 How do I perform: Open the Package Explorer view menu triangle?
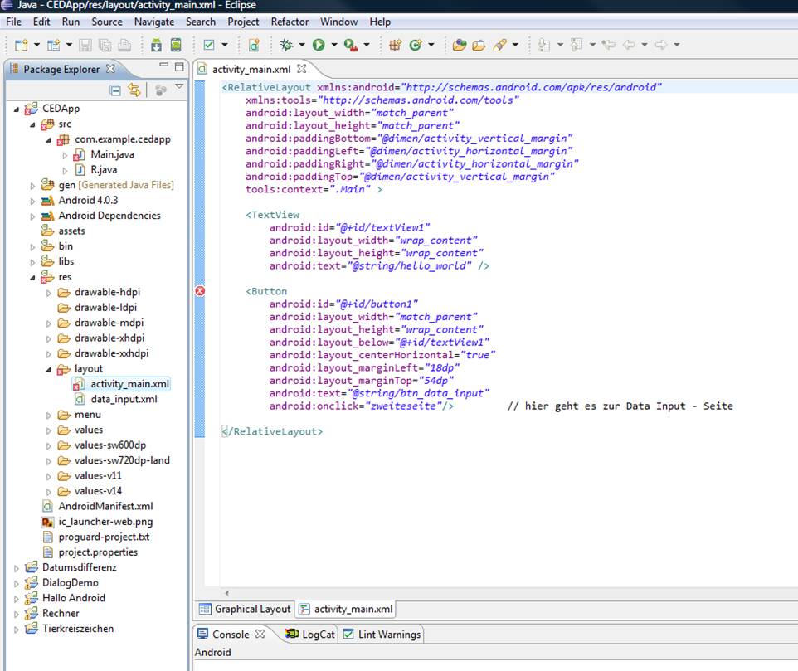pos(179,87)
